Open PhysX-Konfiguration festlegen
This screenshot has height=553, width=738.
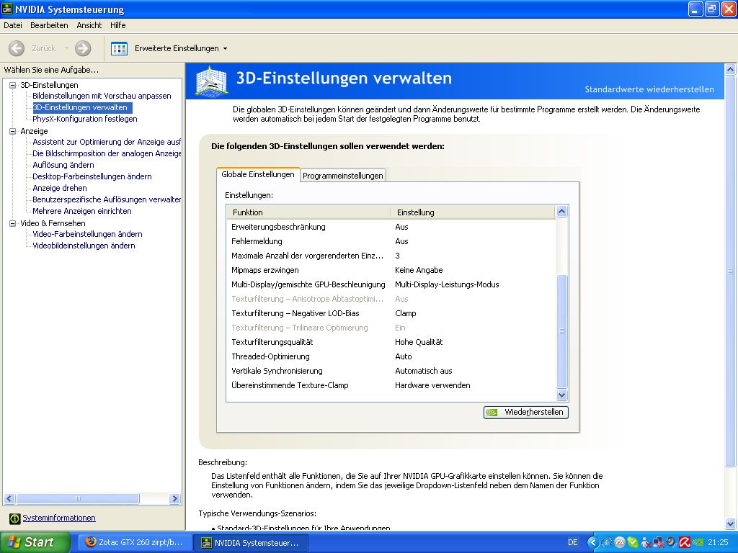point(85,119)
